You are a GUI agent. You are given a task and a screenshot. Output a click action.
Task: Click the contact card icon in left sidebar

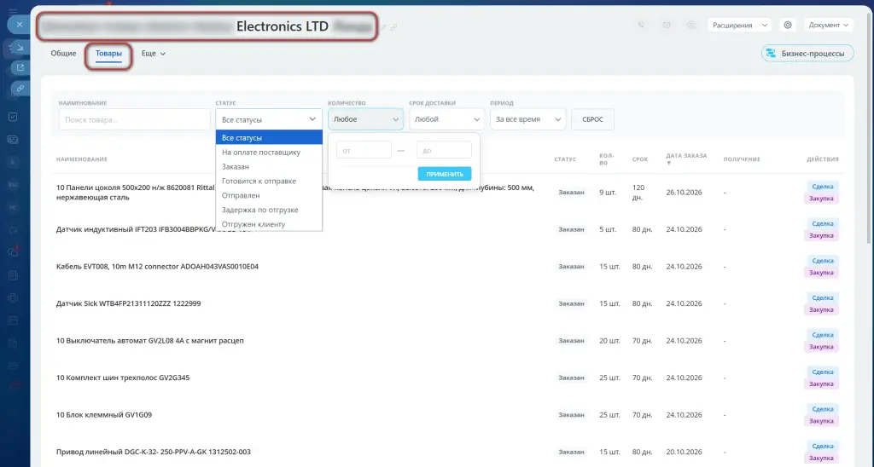(13, 140)
